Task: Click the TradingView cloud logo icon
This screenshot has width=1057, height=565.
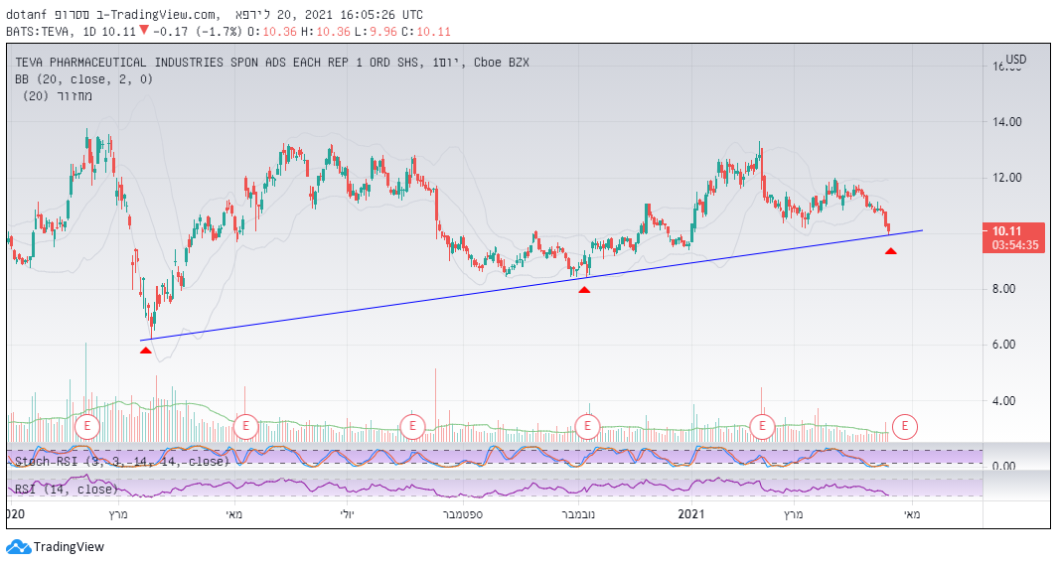Action: point(18,547)
